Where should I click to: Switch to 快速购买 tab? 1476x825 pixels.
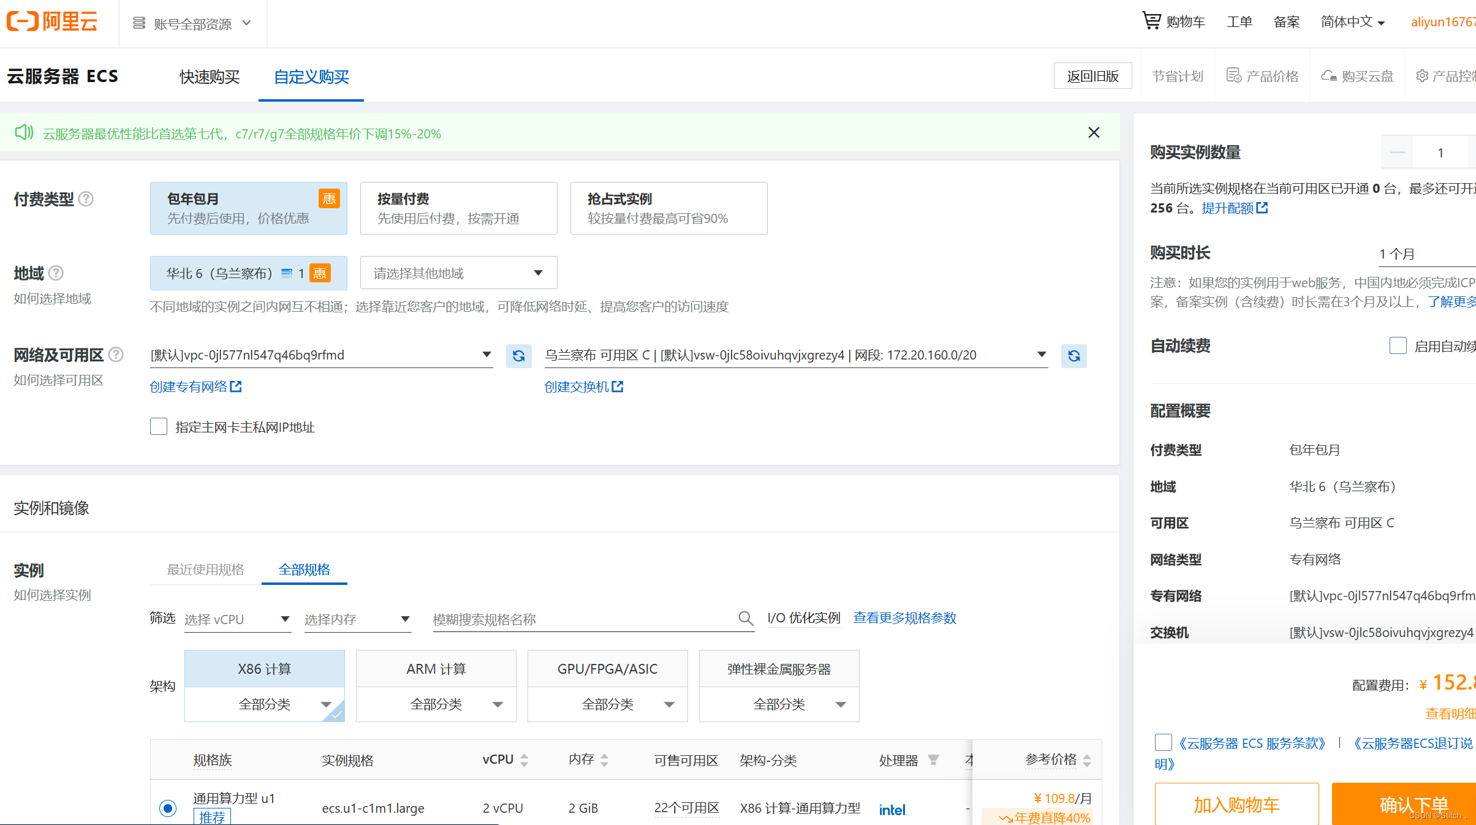210,77
